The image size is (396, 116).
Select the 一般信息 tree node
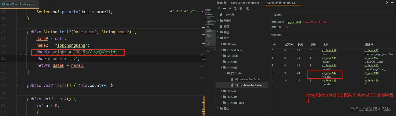click(x=229, y=15)
